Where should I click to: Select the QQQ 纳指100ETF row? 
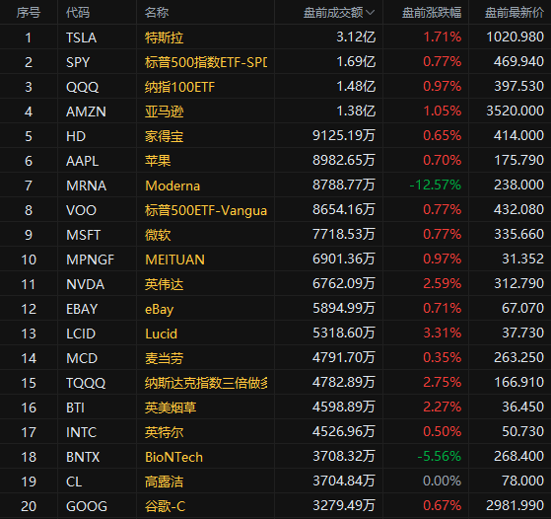(276, 86)
